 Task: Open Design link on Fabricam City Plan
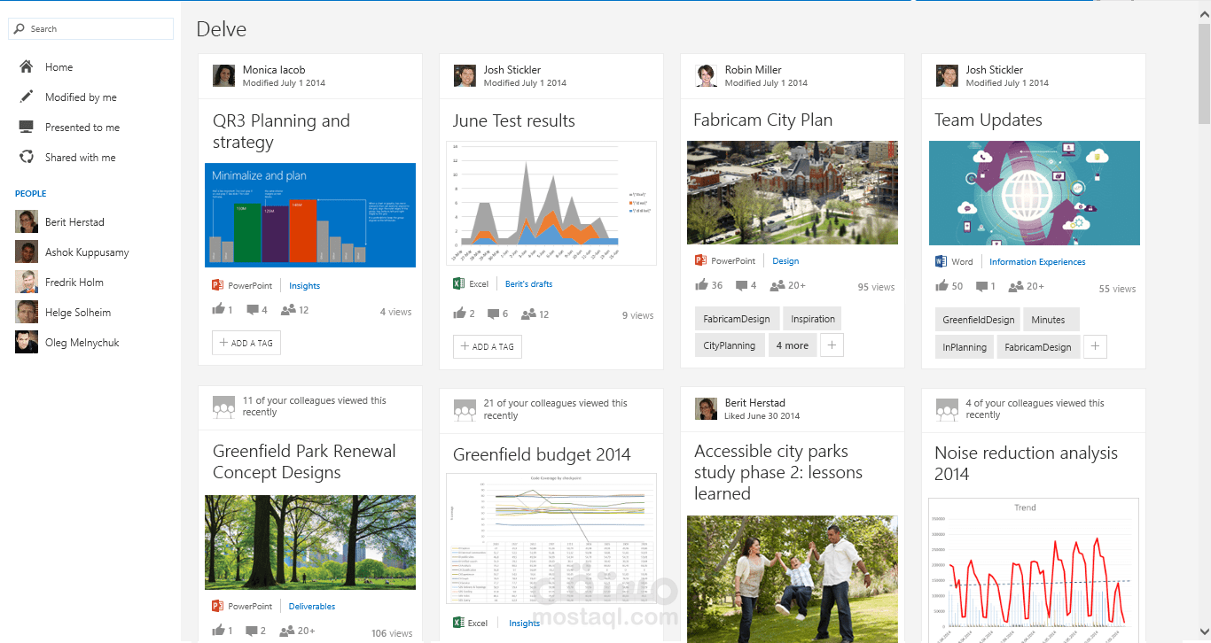point(785,261)
